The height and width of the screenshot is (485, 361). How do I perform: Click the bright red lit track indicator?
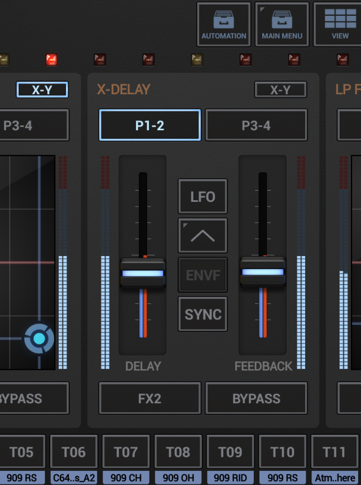click(52, 59)
